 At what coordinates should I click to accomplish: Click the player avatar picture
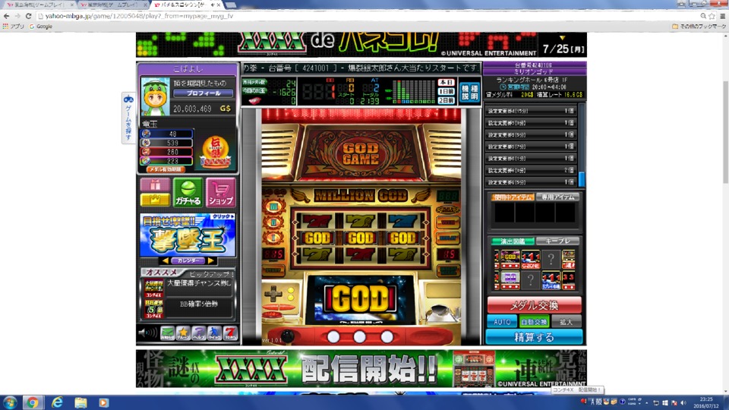point(155,96)
